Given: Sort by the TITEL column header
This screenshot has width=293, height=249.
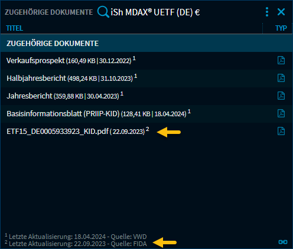Looking at the screenshot, I should (15, 28).
